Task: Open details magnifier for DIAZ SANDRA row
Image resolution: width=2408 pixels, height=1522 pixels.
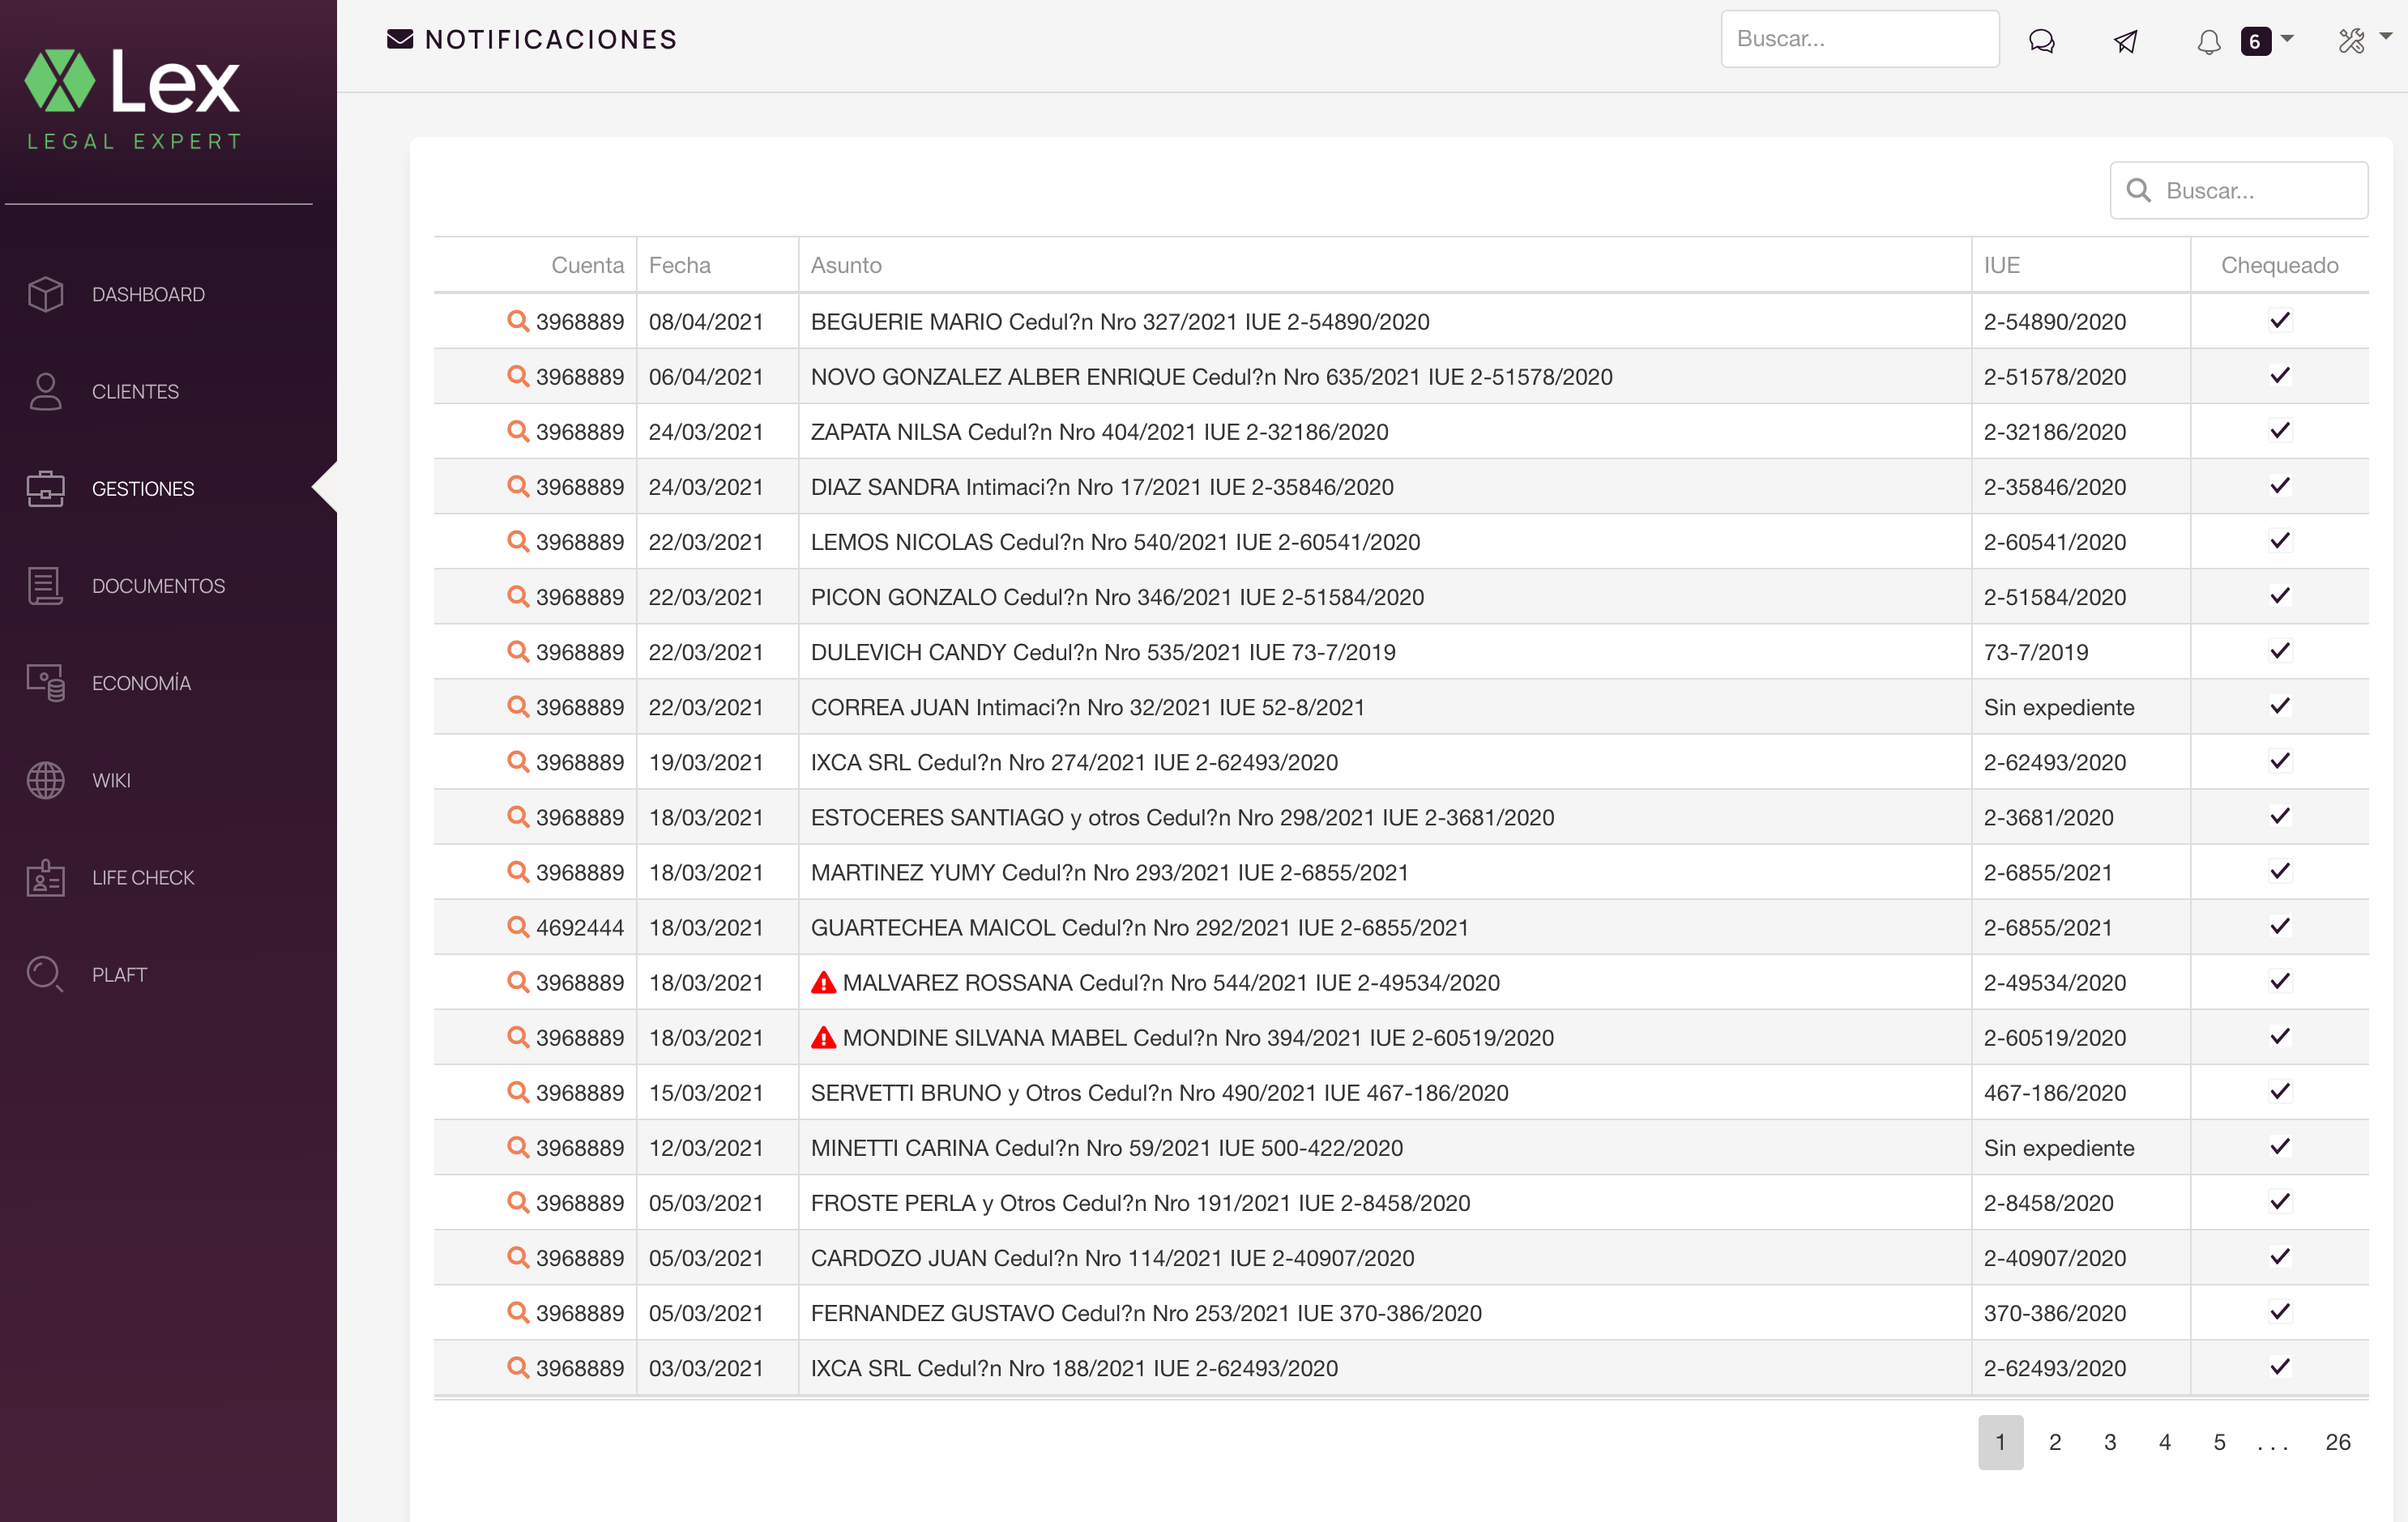Action: tap(518, 486)
